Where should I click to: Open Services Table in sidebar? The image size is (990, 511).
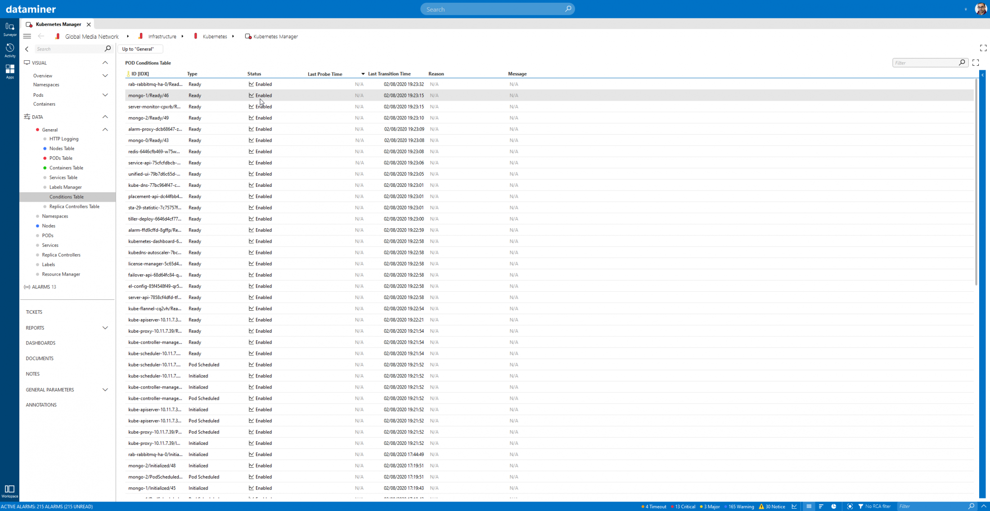63,177
